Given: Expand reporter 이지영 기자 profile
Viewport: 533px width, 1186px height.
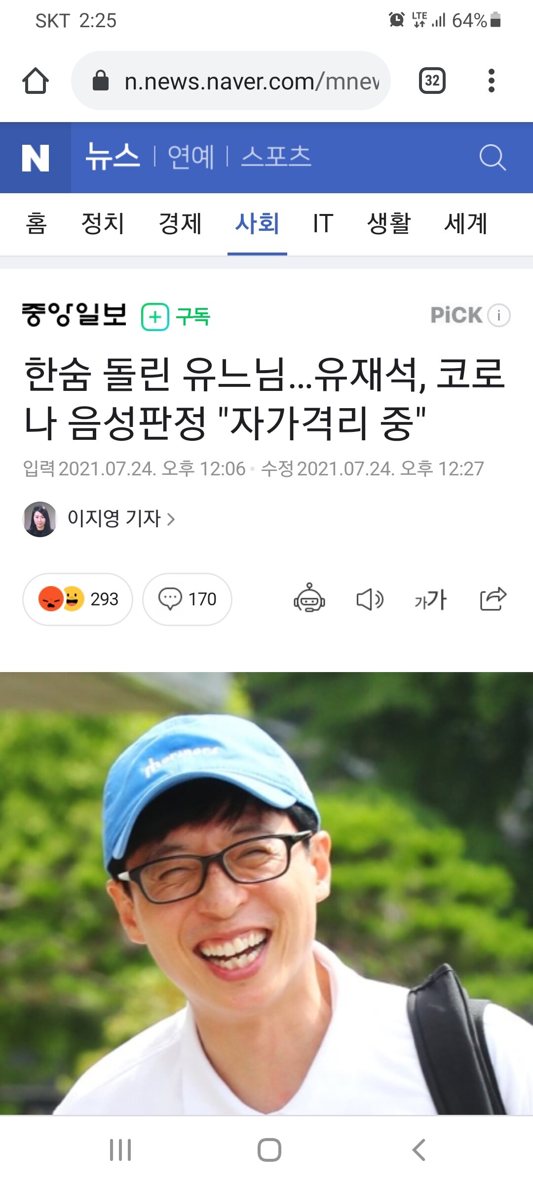Looking at the screenshot, I should tap(99, 519).
